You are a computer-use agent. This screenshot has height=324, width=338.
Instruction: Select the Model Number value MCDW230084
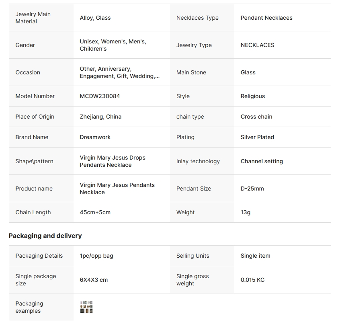(100, 96)
